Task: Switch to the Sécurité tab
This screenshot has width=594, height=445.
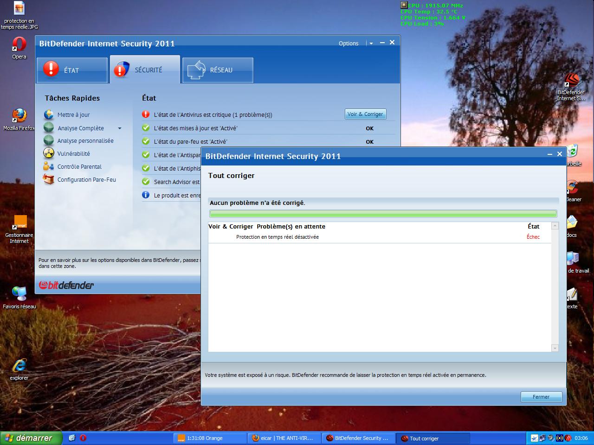Action: 145,70
